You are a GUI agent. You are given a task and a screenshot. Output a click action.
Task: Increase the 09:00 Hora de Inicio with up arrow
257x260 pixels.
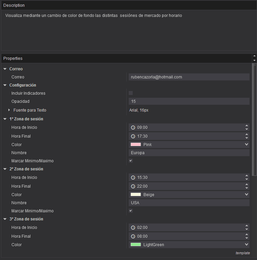pos(247,126)
